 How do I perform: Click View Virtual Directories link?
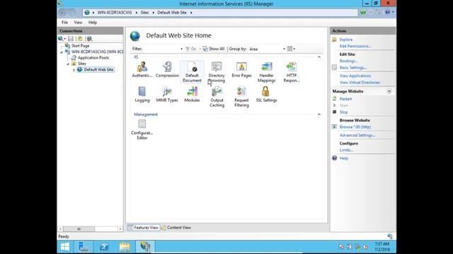click(360, 83)
